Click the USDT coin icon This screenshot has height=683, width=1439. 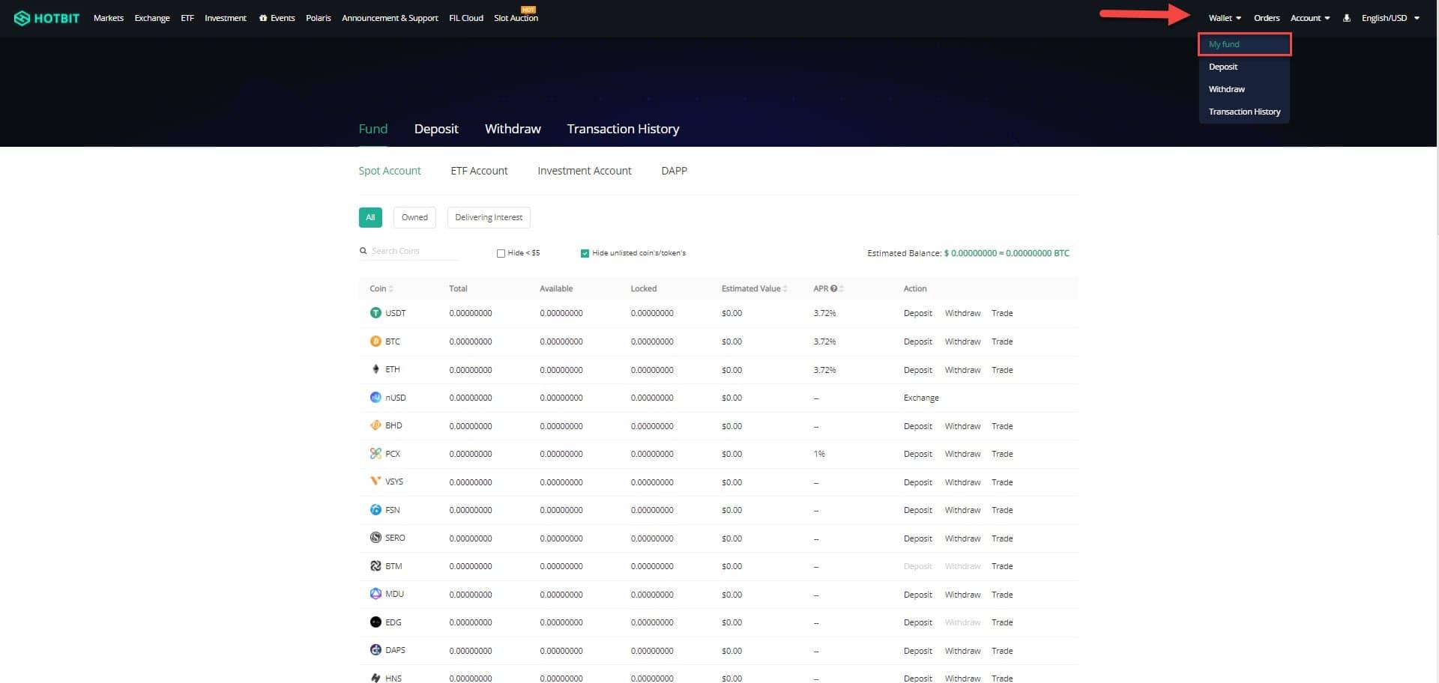[375, 313]
